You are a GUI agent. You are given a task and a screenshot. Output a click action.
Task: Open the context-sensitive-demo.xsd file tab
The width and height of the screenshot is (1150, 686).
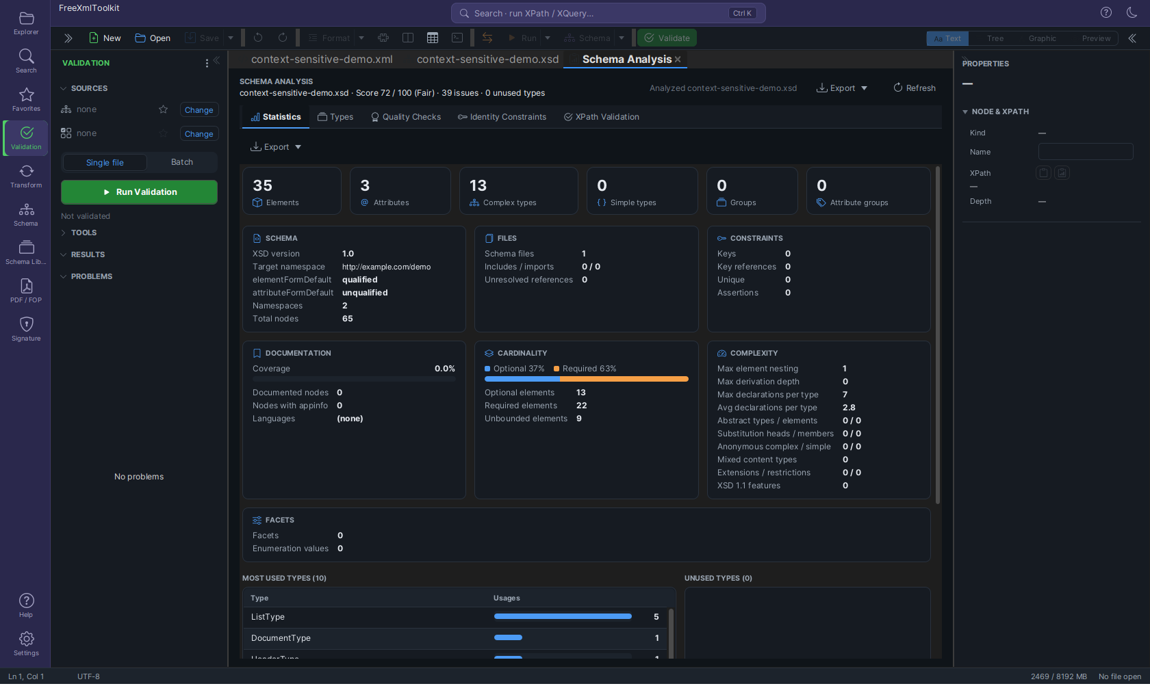(x=487, y=60)
